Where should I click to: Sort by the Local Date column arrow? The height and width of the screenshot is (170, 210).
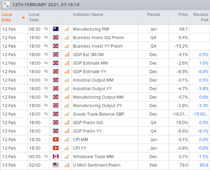click(x=23, y=17)
